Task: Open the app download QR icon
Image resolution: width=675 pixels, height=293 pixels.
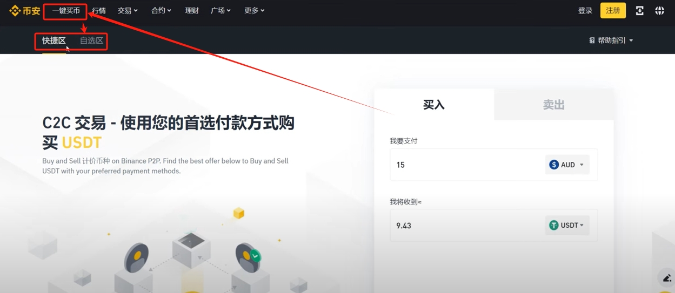Action: 639,11
